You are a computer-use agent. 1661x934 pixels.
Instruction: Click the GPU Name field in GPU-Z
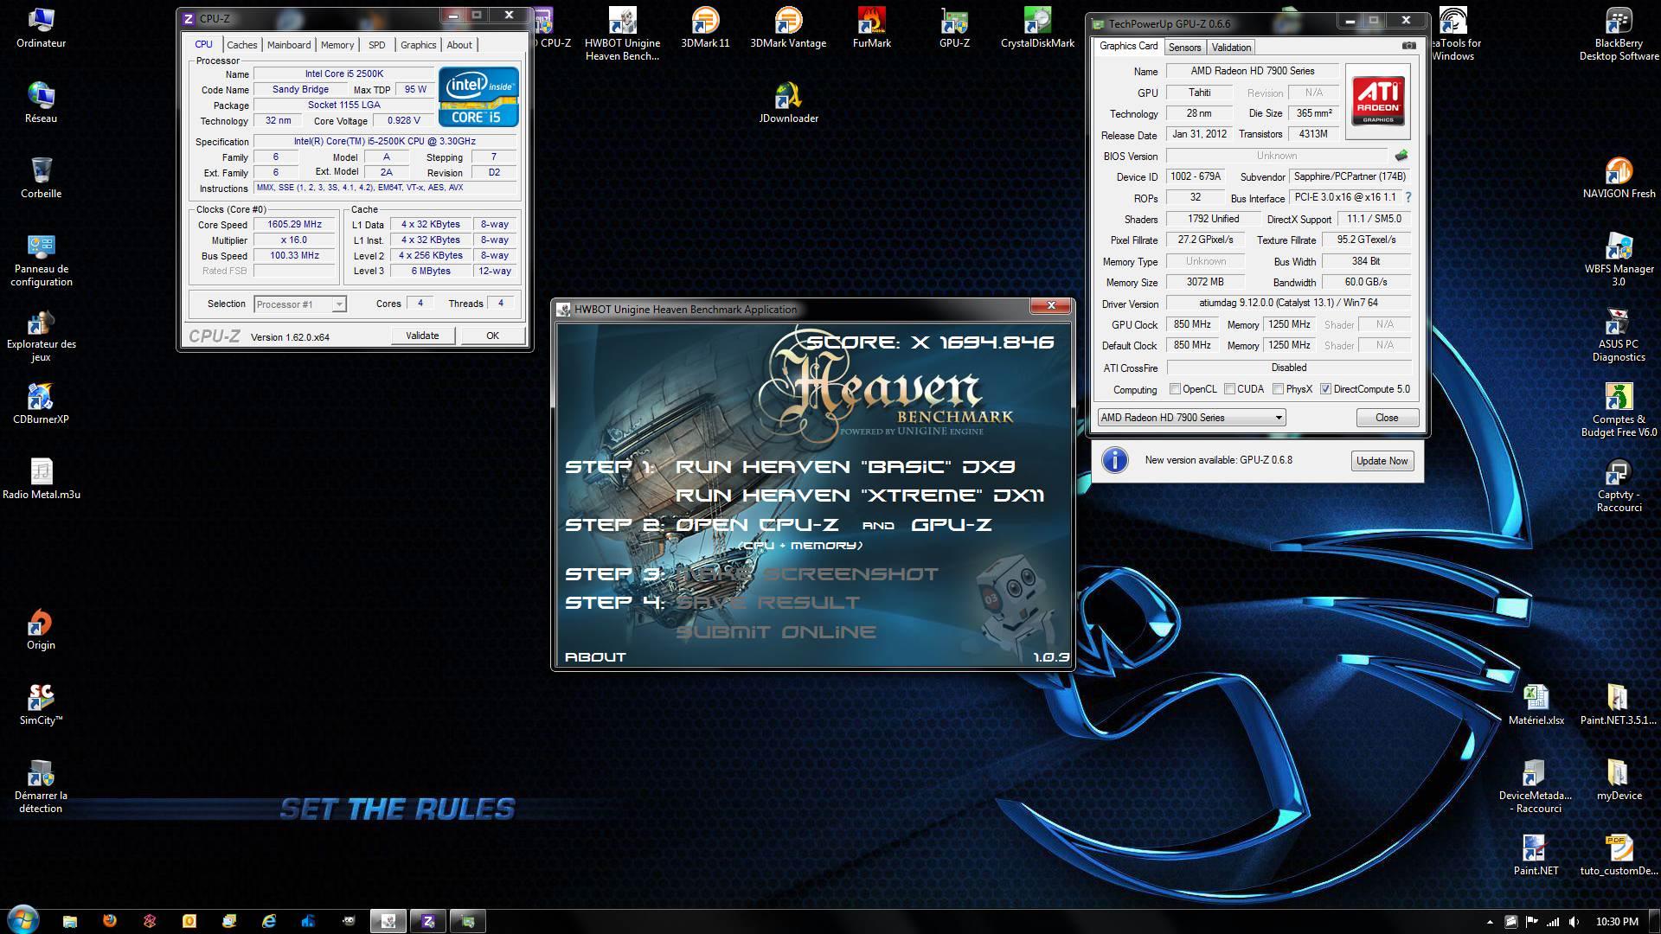(x=1252, y=71)
